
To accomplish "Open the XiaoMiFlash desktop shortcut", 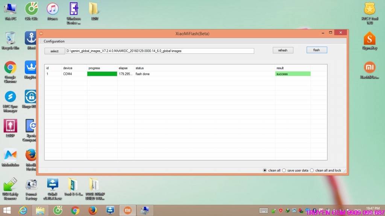I will click(x=370, y=70).
